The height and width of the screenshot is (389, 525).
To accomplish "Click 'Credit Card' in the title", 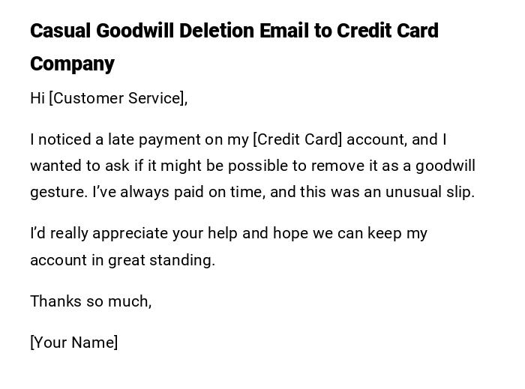I will point(388,31).
